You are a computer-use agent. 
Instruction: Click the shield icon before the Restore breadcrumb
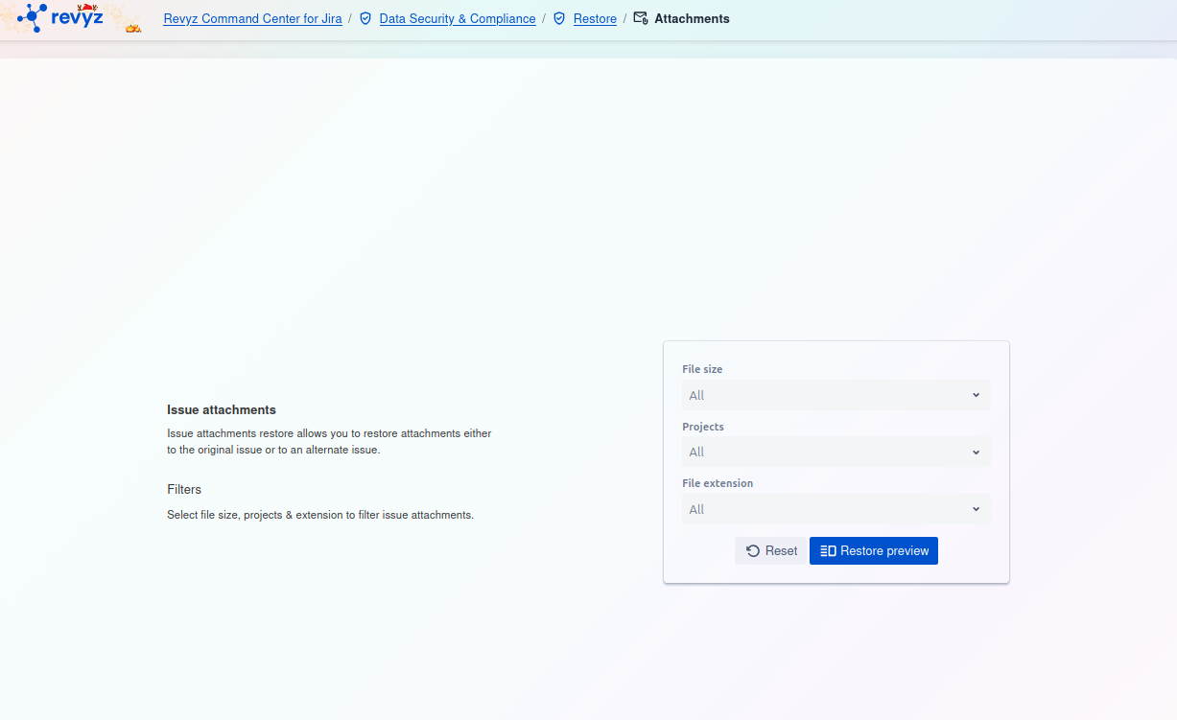[x=559, y=18]
